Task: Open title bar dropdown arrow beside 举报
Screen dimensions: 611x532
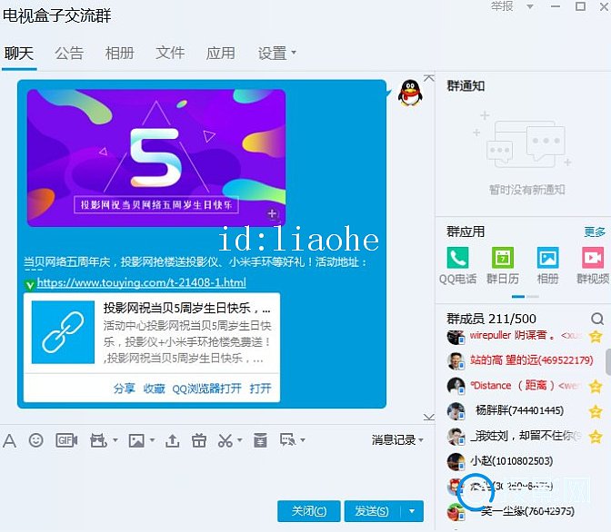Action: pos(530,6)
